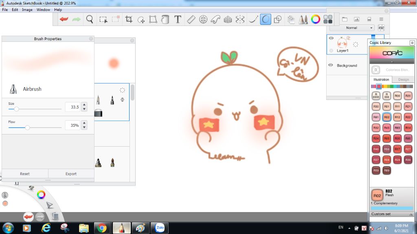This screenshot has height=234, width=417.
Task: Open the Image menu
Action: 27,10
